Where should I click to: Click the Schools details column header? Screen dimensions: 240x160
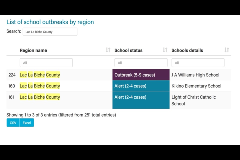tap(187, 50)
